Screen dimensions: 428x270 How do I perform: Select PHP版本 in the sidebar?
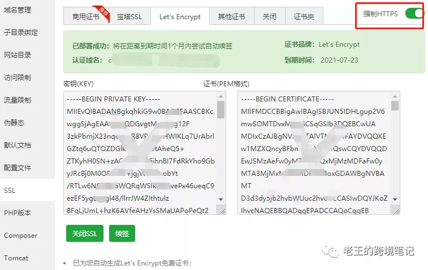click(x=18, y=213)
